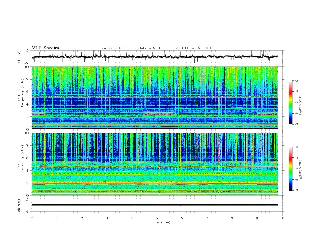Click the 'ch.1(V)' waveform axis label
Image resolution: width=318 pixels, height=245 pixels.
click(x=19, y=57)
